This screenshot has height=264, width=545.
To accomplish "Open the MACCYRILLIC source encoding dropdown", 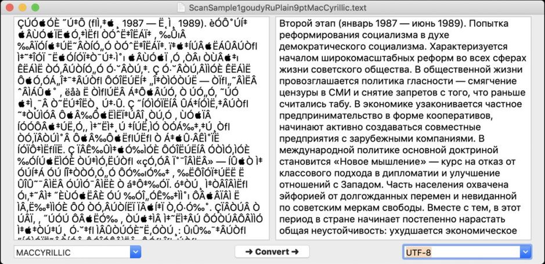I will point(72,252).
